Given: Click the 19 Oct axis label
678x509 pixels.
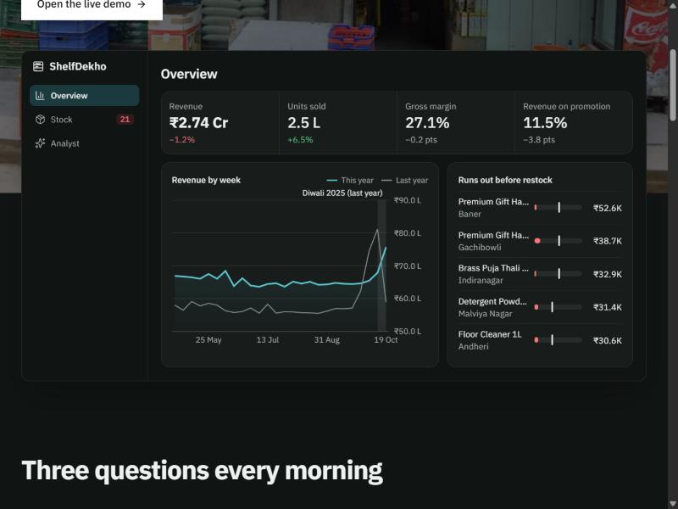Looking at the screenshot, I should [x=386, y=340].
